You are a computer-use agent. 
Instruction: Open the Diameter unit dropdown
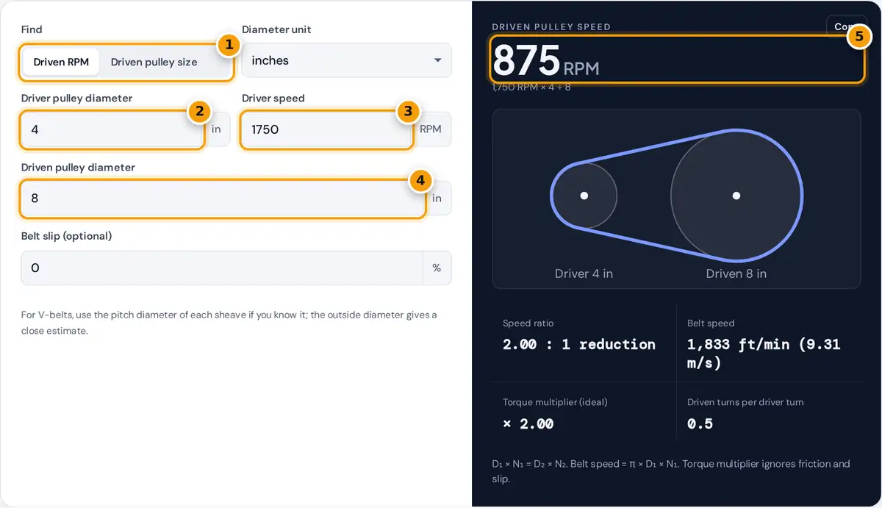pos(346,60)
